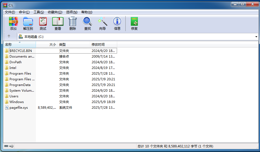Select the Windows folder icon
Image resolution: width=260 pixels, height=152 pixels.
pyautogui.click(x=7, y=102)
